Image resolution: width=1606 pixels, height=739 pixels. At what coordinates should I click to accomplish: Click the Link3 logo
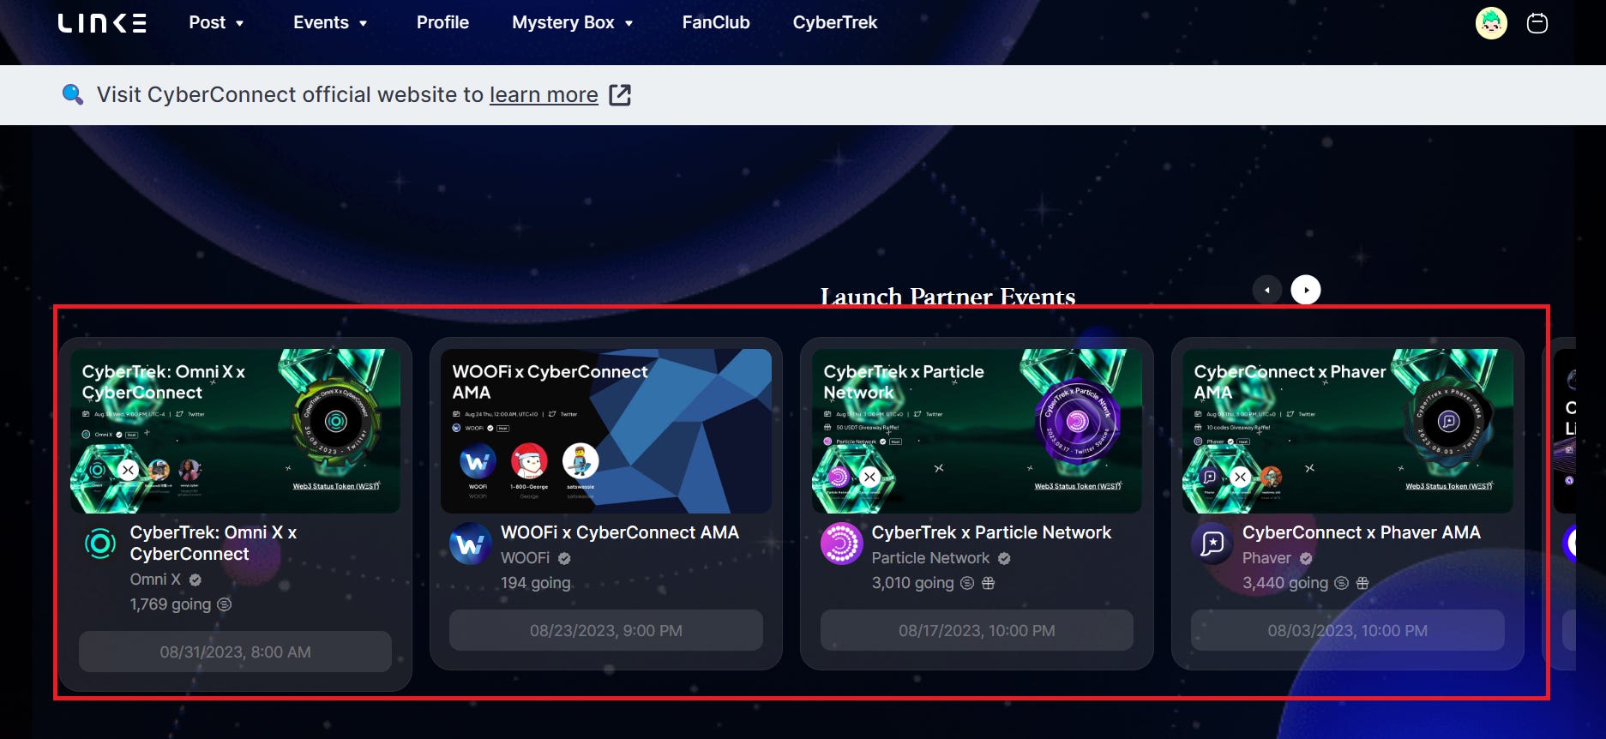click(102, 22)
